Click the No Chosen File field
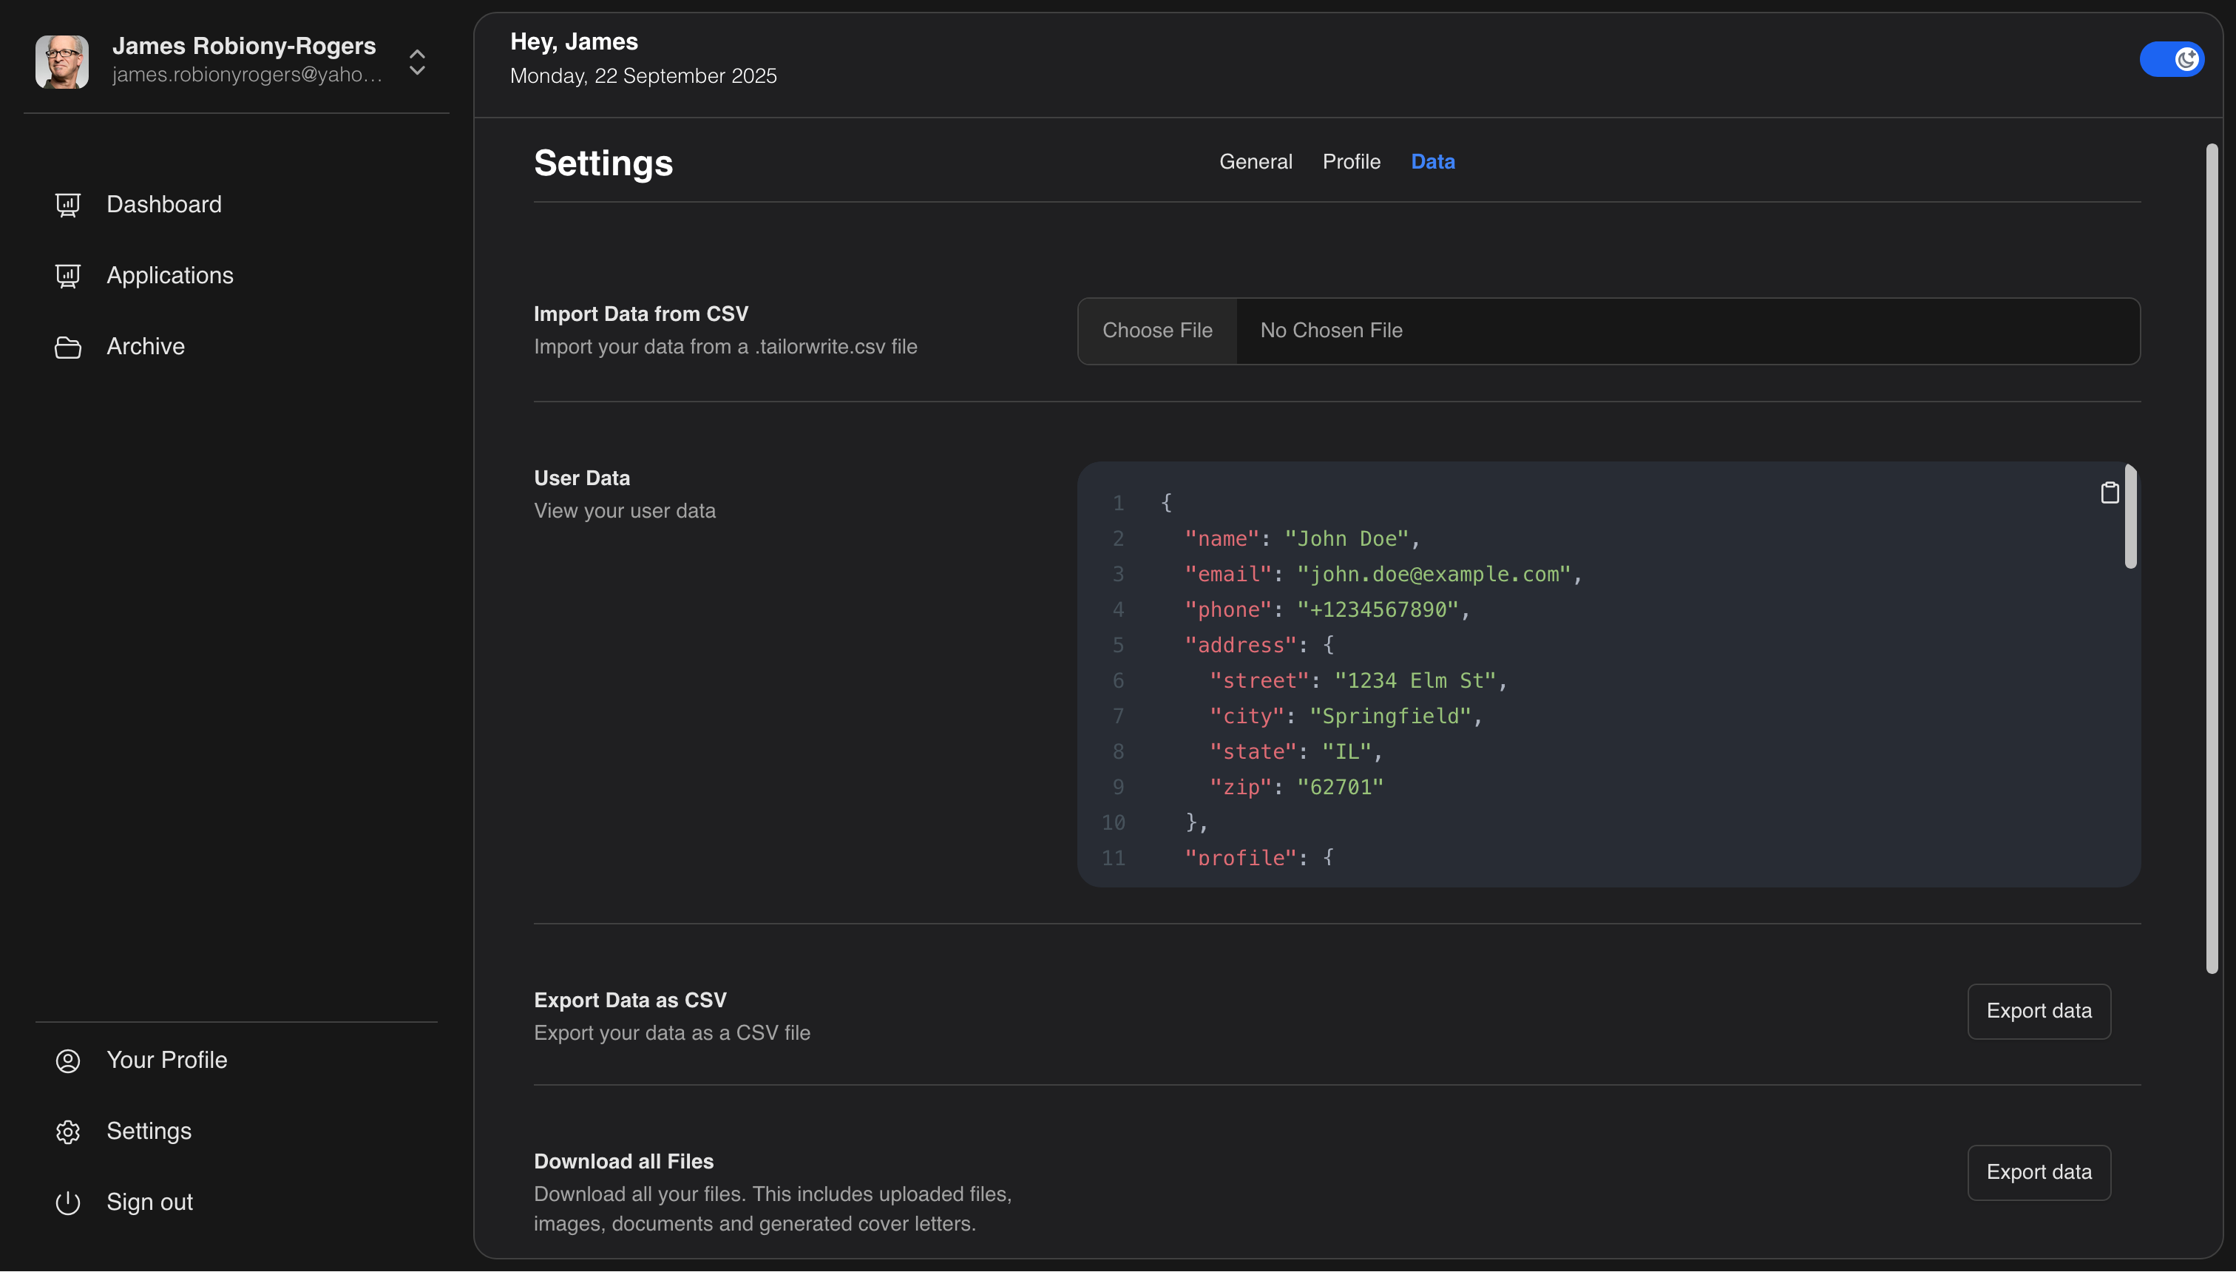The height and width of the screenshot is (1272, 2236). pos(1331,331)
